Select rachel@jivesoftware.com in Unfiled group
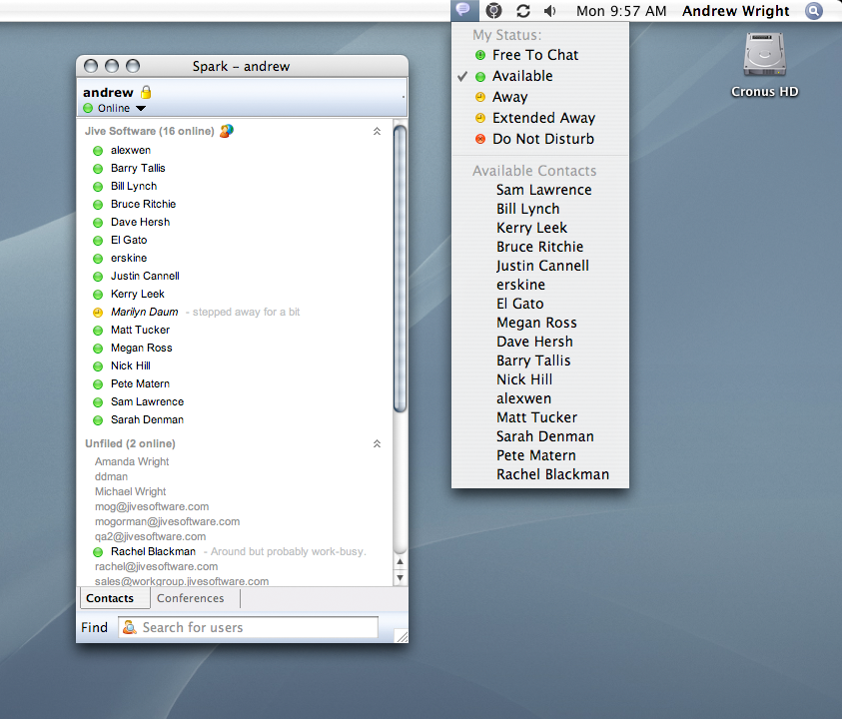 click(156, 567)
